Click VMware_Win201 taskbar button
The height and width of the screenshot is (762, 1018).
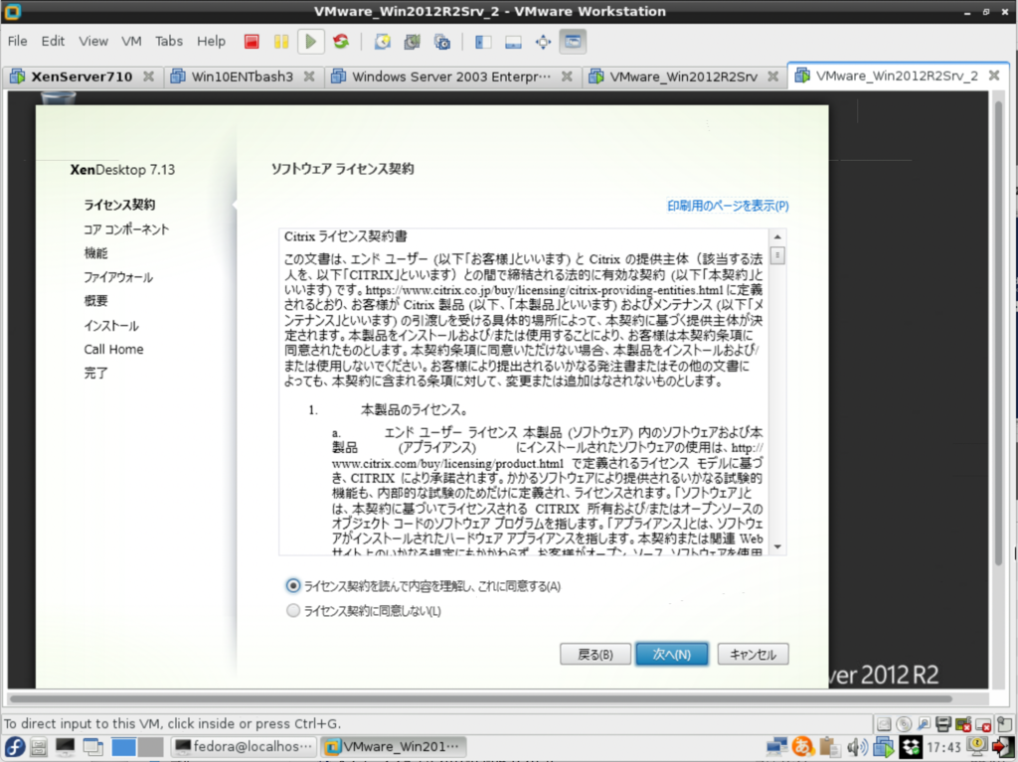393,747
